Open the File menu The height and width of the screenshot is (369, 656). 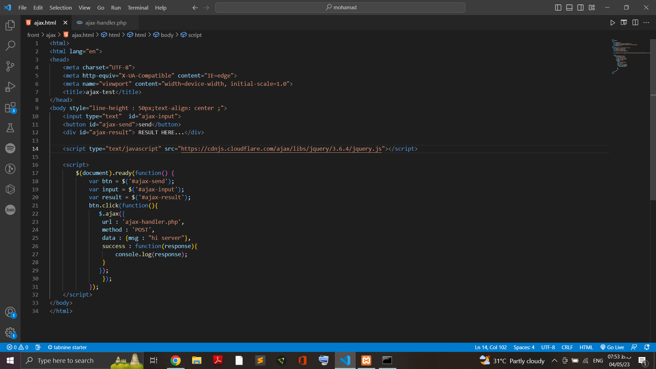[23, 8]
